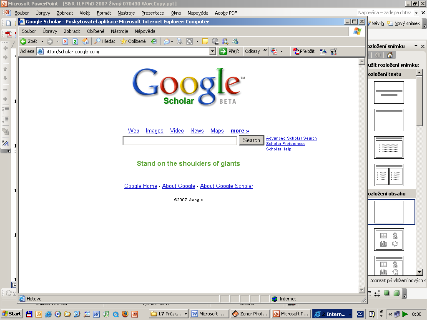
Task: Open the Nástroje menu in Internet Explorer
Action: tap(120, 31)
